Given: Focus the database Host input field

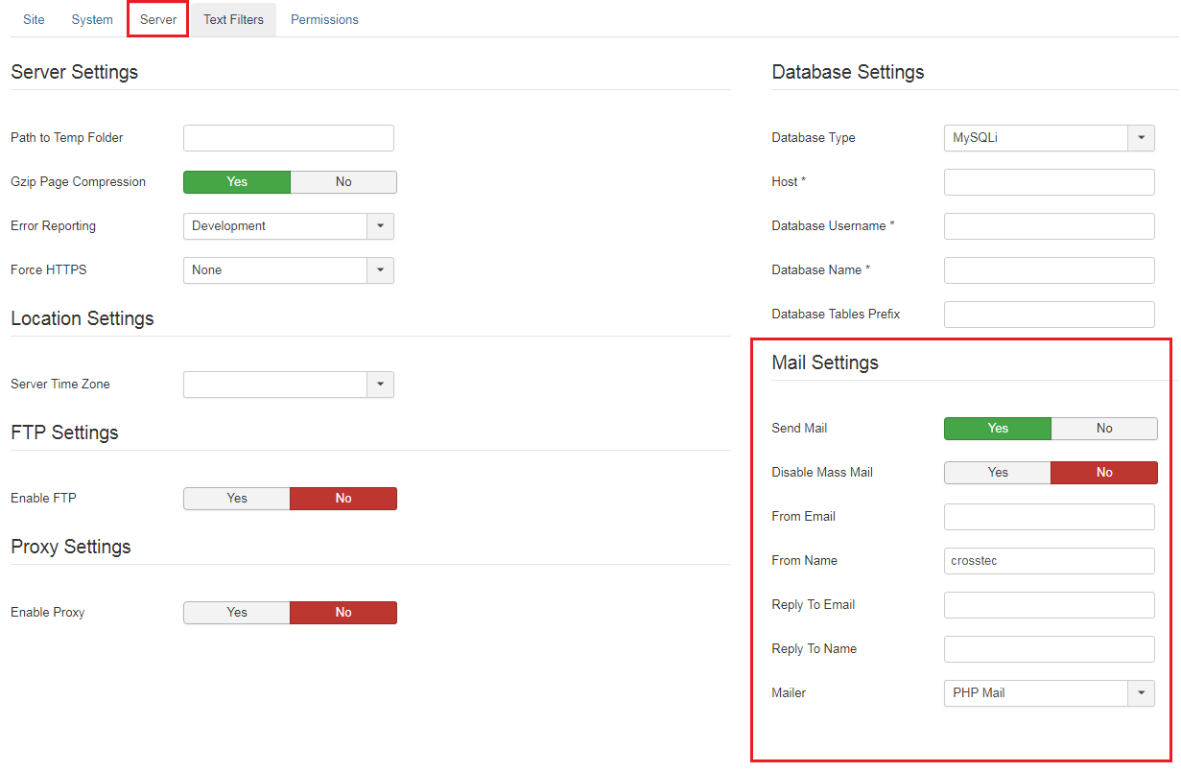Looking at the screenshot, I should tap(1050, 182).
